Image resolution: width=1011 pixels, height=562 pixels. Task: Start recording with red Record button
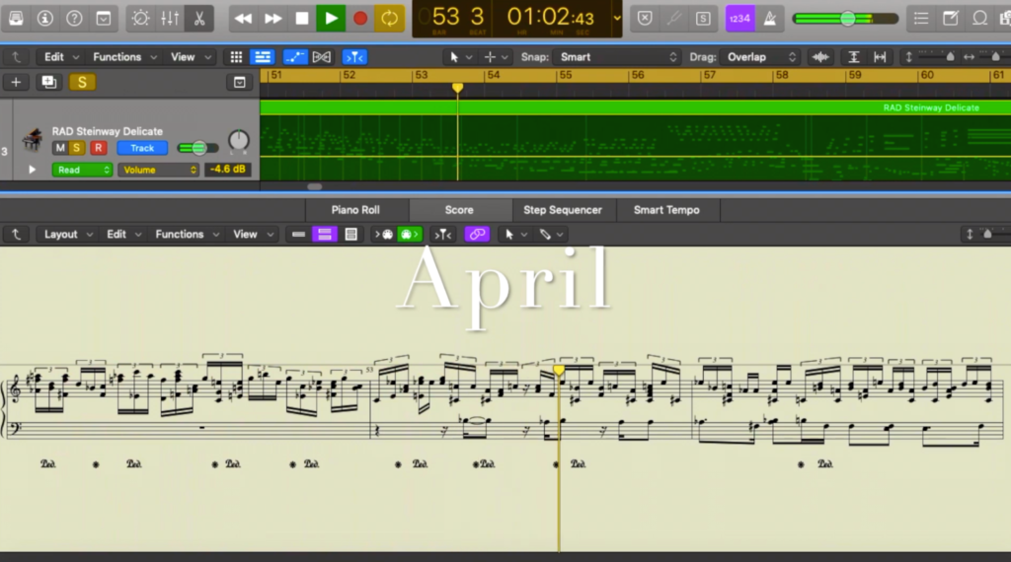[359, 19]
